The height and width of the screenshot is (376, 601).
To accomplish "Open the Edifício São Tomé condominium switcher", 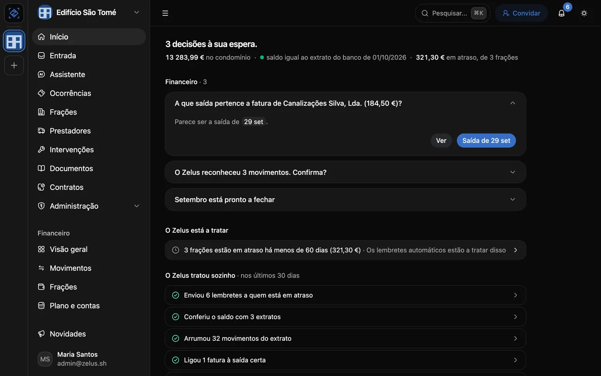I will coord(89,13).
